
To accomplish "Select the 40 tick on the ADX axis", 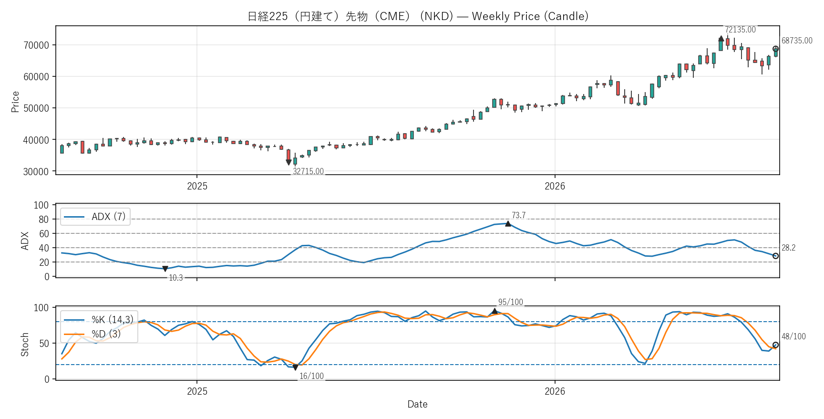I will coord(44,248).
